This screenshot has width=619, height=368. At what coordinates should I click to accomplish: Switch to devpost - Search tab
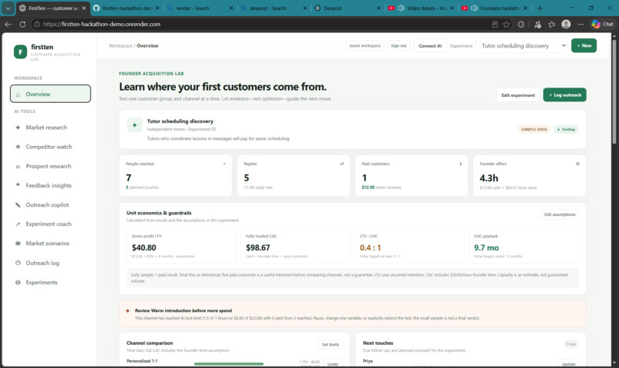coord(273,8)
